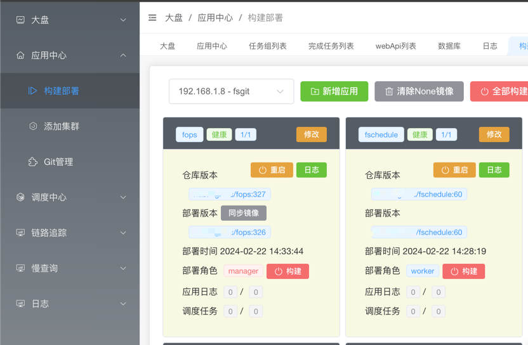Click the 清除None镜像 button

coord(419,91)
